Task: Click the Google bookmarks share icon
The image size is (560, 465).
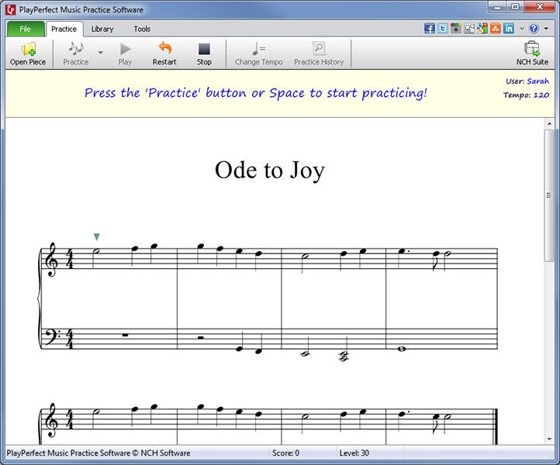Action: 482,28
